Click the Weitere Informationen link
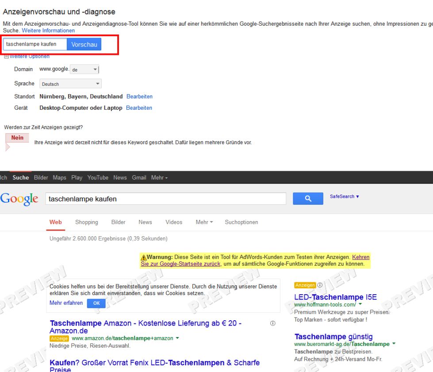433x372 pixels. tap(48, 31)
